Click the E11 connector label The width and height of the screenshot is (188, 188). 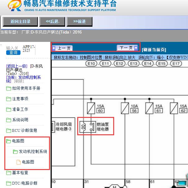pyautogui.click(x=105, y=64)
